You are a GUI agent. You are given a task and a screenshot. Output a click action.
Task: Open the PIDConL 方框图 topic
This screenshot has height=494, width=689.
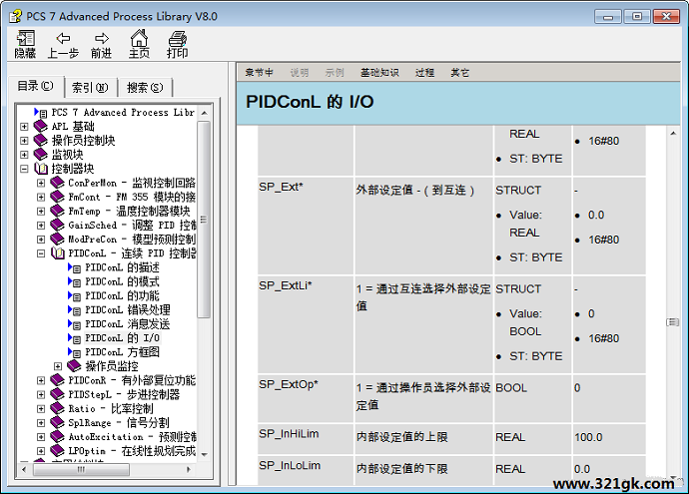[x=122, y=352]
